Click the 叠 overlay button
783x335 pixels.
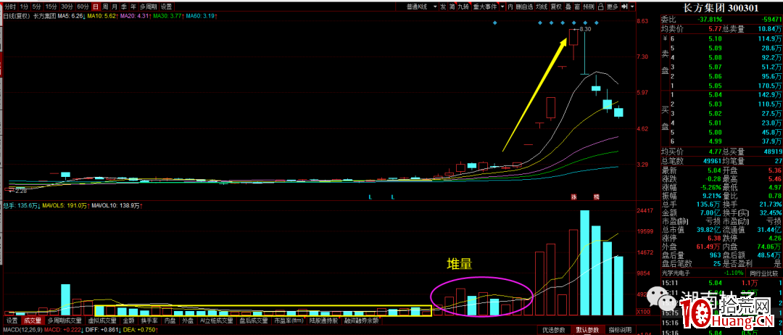click(568, 7)
